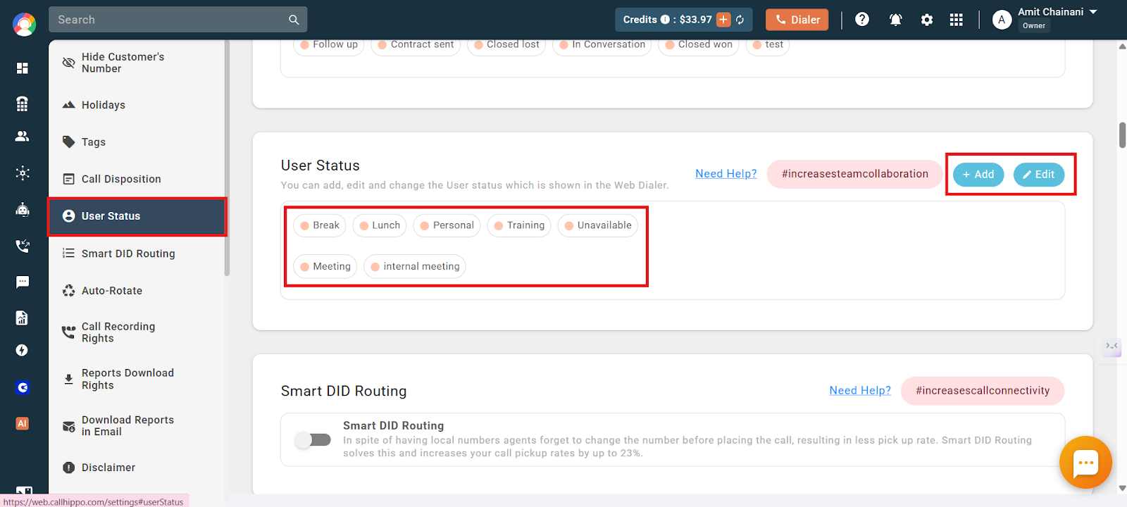Open the apps grid icon
This screenshot has height=507, width=1127.
(x=956, y=20)
